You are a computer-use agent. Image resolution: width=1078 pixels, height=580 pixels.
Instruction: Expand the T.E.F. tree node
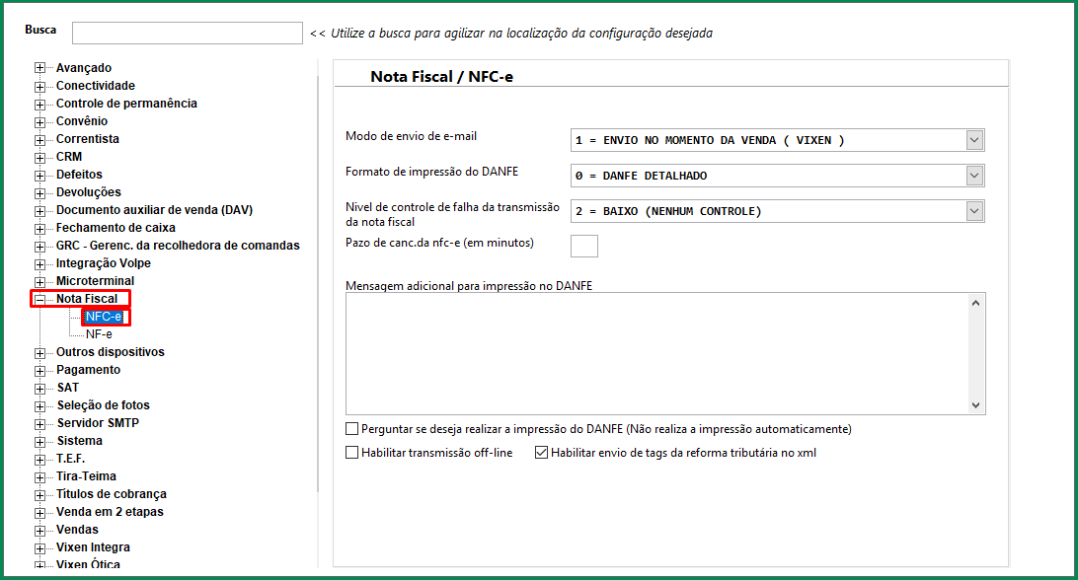(x=39, y=460)
